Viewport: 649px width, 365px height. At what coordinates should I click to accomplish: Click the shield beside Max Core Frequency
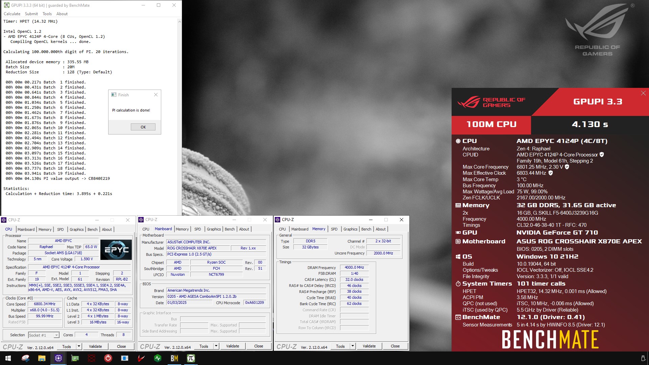coord(567,167)
